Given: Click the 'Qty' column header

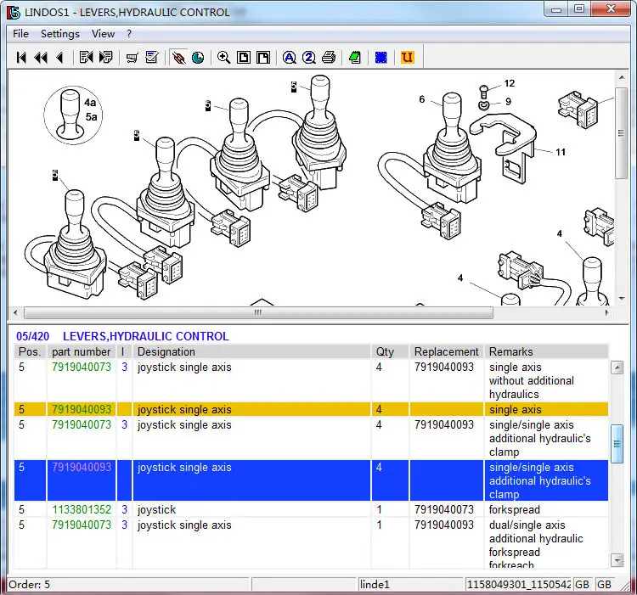Looking at the screenshot, I should click(390, 351).
